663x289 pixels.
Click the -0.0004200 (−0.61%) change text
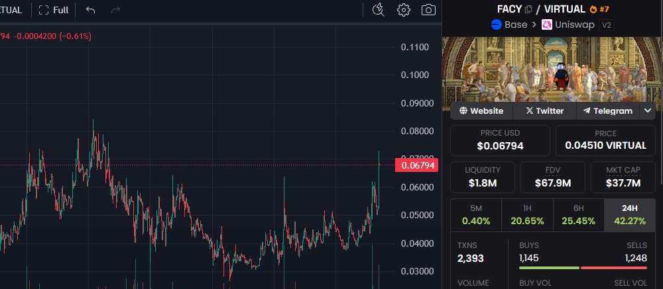point(52,36)
